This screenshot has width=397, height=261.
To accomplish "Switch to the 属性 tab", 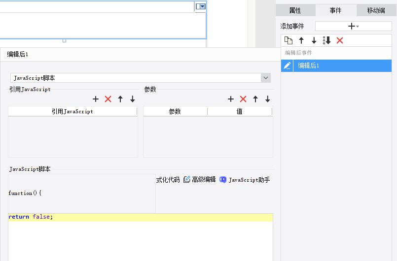I will [295, 10].
